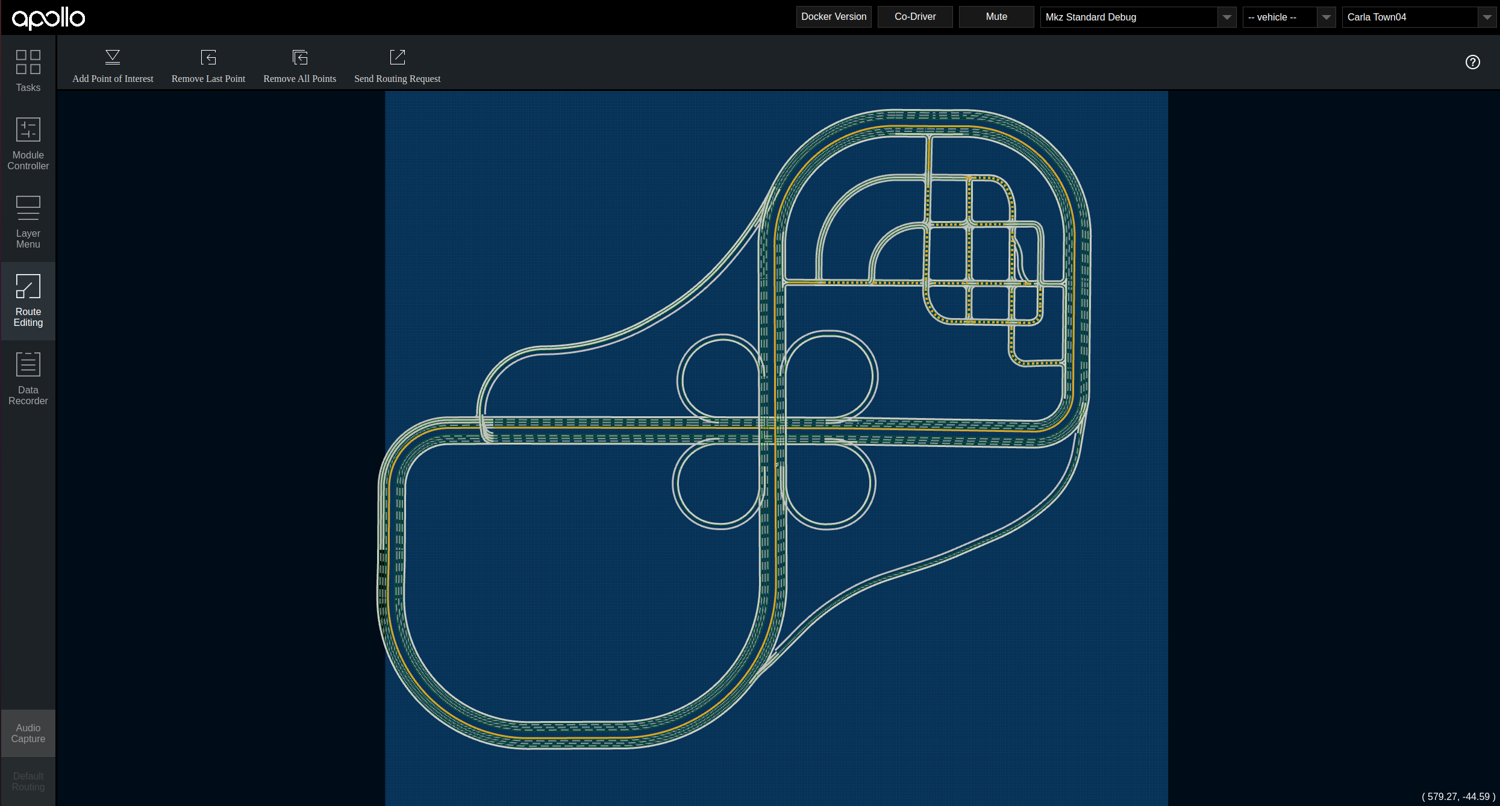Viewport: 1500px width, 806px height.
Task: Click the Apollo logo
Action: pyautogui.click(x=48, y=18)
